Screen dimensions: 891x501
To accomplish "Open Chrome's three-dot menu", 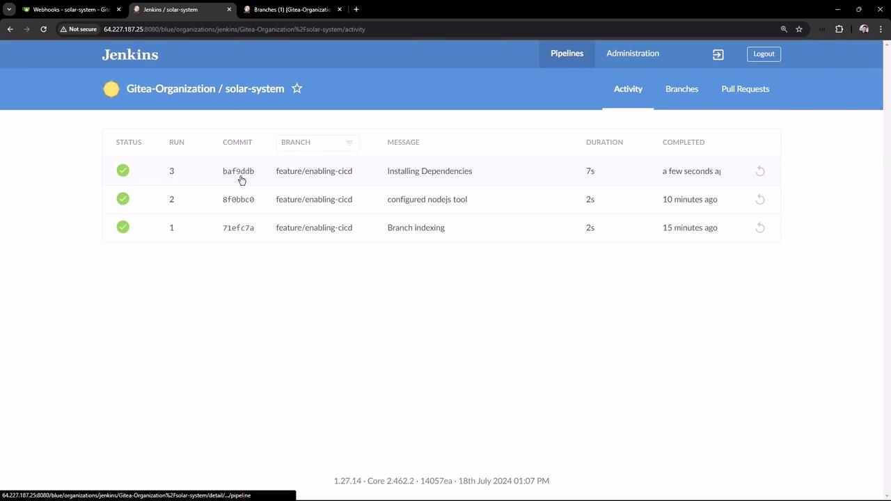I will (x=881, y=29).
